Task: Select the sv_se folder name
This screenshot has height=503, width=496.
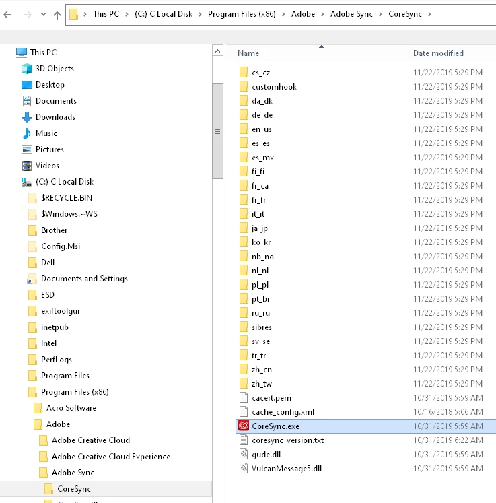Action: click(261, 341)
